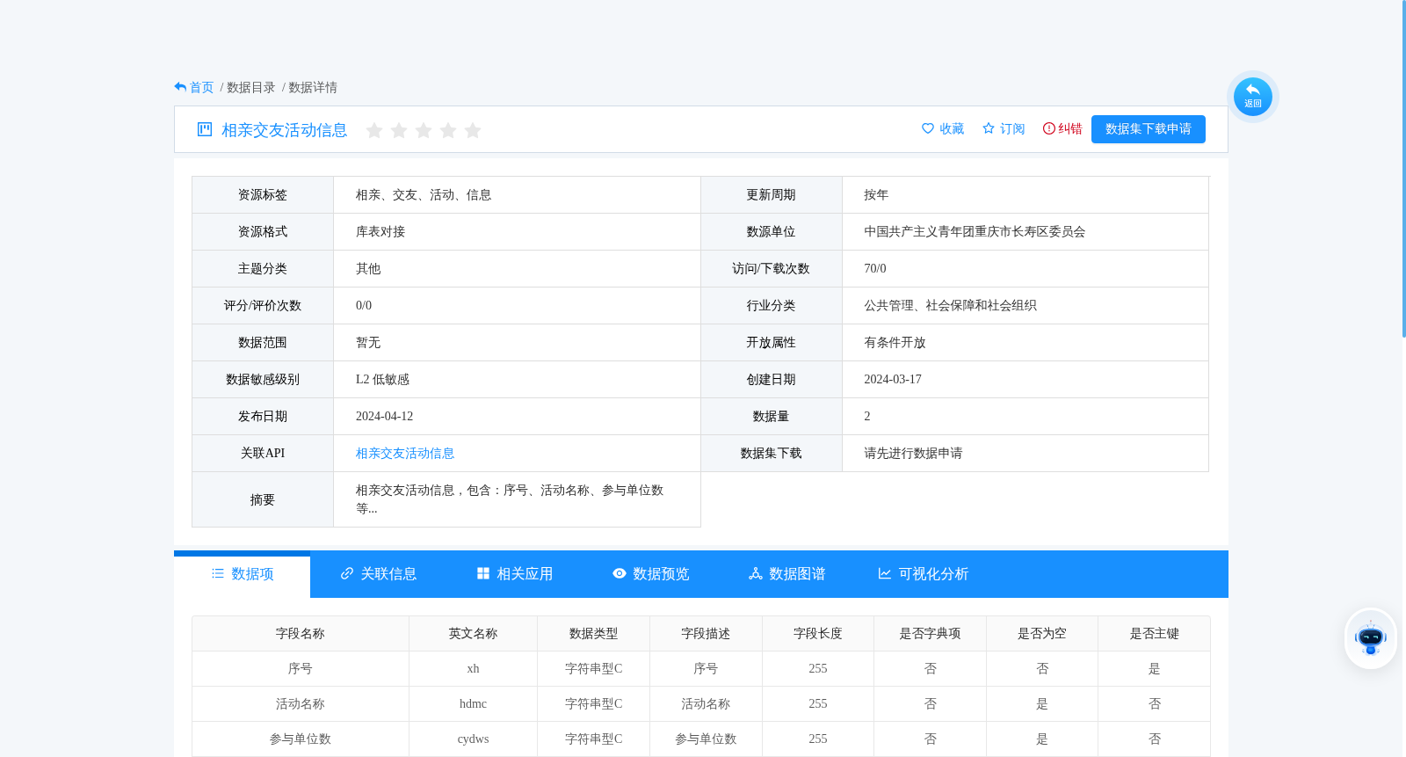The image size is (1406, 757).
Task: Click the xh English name cell
Action: click(x=473, y=668)
